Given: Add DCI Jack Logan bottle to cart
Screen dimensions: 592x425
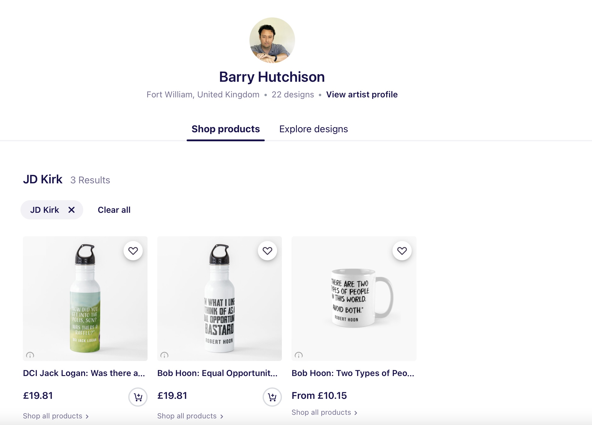Looking at the screenshot, I should pyautogui.click(x=138, y=397).
